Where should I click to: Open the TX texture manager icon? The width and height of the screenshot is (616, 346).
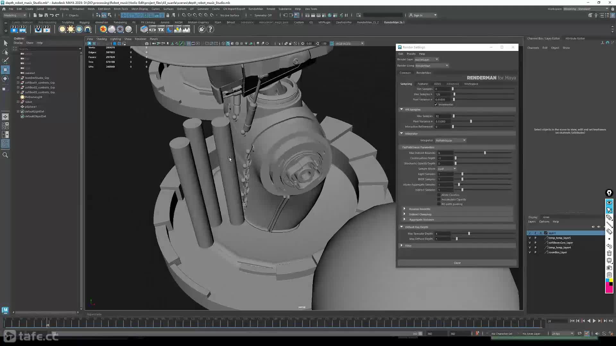(161, 29)
